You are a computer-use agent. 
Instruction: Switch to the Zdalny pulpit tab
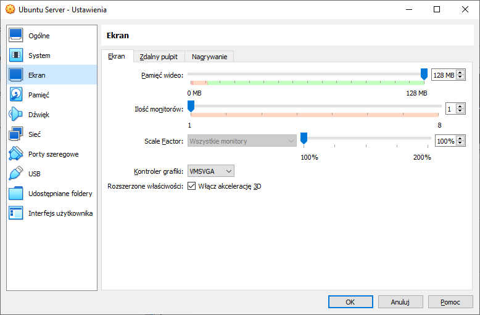(159, 57)
